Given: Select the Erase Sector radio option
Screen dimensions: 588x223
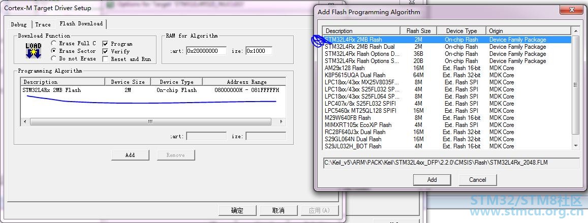Looking at the screenshot, I should (x=54, y=51).
